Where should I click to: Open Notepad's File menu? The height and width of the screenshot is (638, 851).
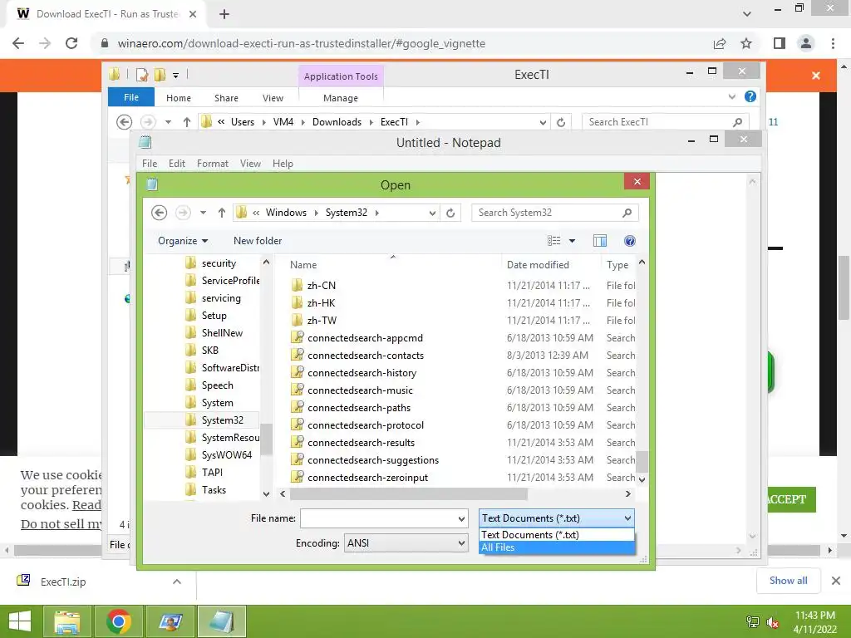[150, 164]
